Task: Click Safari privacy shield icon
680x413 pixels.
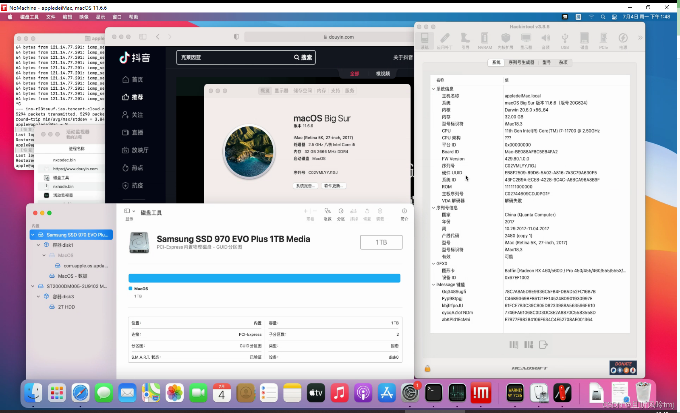Action: pyautogui.click(x=236, y=37)
